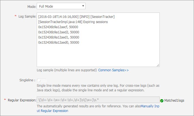Click the line 0x152436b9a12aed1, 50000
Screen dimensions: 194x116
(x=59, y=37)
